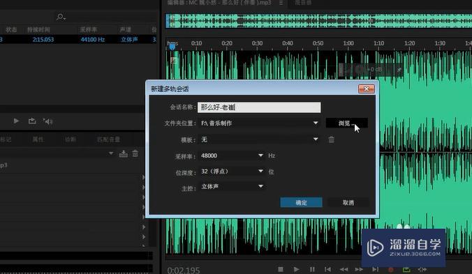Switch to the 混音器 mixer tab
The height and width of the screenshot is (274, 472).
tap(303, 3)
